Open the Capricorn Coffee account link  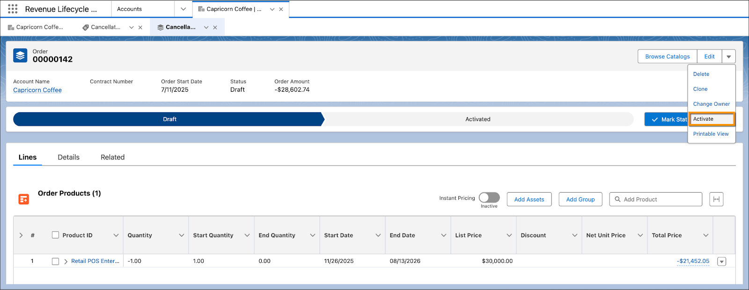(37, 90)
